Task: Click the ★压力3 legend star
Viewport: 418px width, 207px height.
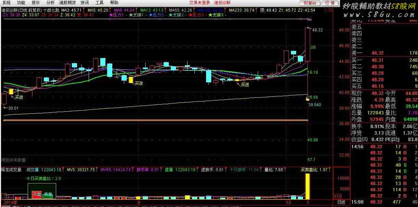Action: [x=190, y=15]
